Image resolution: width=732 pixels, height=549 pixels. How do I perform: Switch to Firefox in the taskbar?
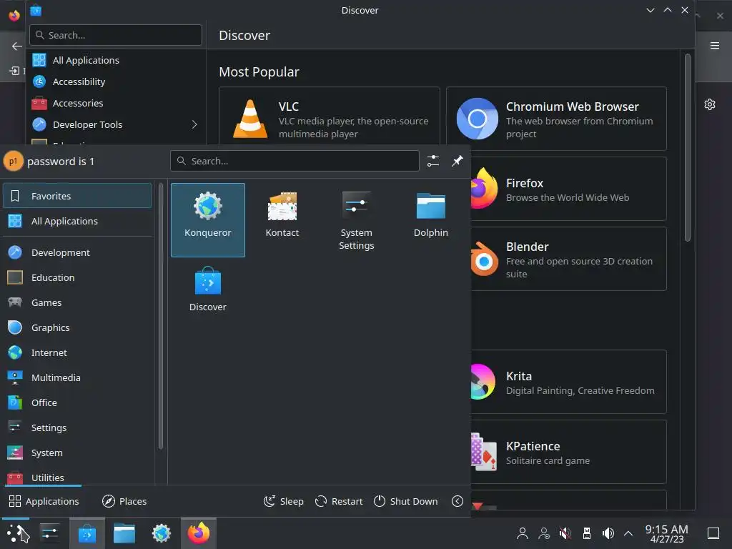pos(199,533)
